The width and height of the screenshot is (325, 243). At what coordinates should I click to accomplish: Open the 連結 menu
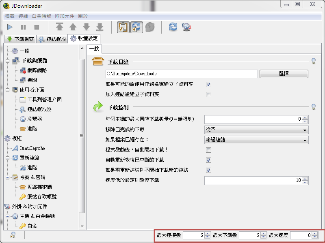click(x=23, y=16)
